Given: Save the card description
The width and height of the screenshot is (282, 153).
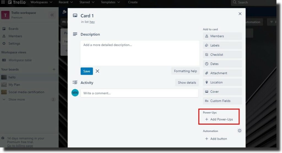Looking at the screenshot, I should click(x=87, y=71).
